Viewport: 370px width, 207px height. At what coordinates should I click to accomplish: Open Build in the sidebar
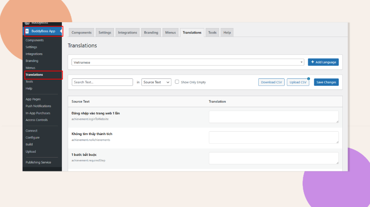29,145
